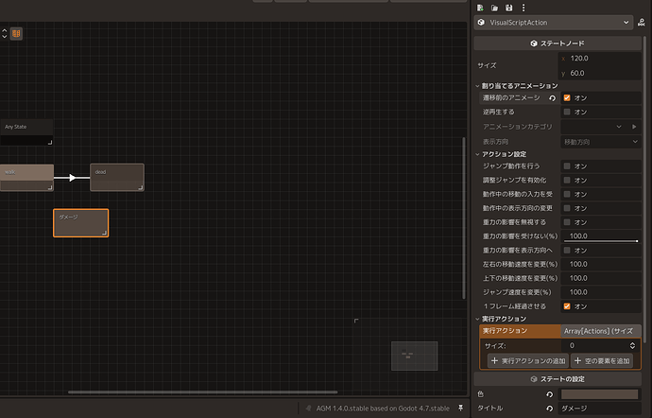Click the create new resource icon
The width and height of the screenshot is (652, 418).
[x=480, y=8]
